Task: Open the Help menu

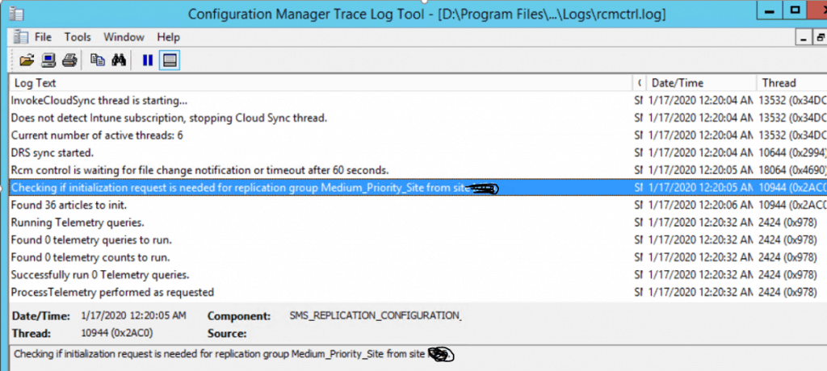Action: [x=168, y=37]
